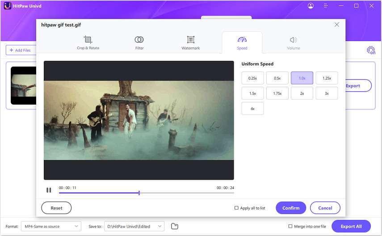Viewport: 382px width, 236px height.
Task: Select the 1.5x speed button
Action: [252, 93]
